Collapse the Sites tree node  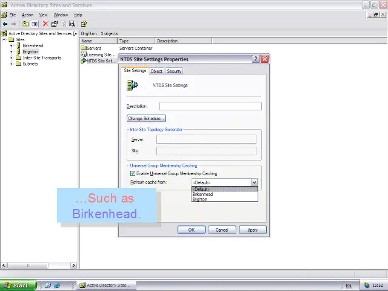(x=4, y=39)
